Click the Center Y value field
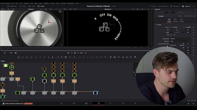 pyautogui.click(x=188, y=27)
